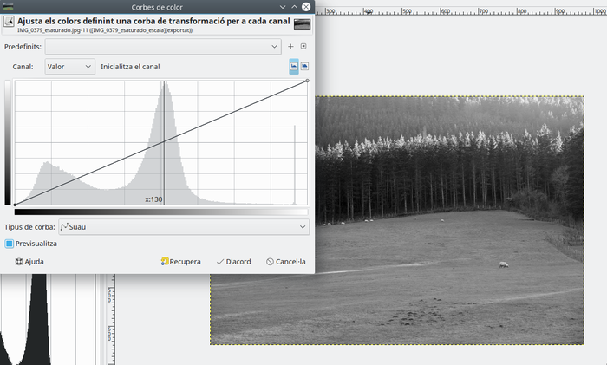
Task: Confirm with the D'acord button
Action: 234,262
